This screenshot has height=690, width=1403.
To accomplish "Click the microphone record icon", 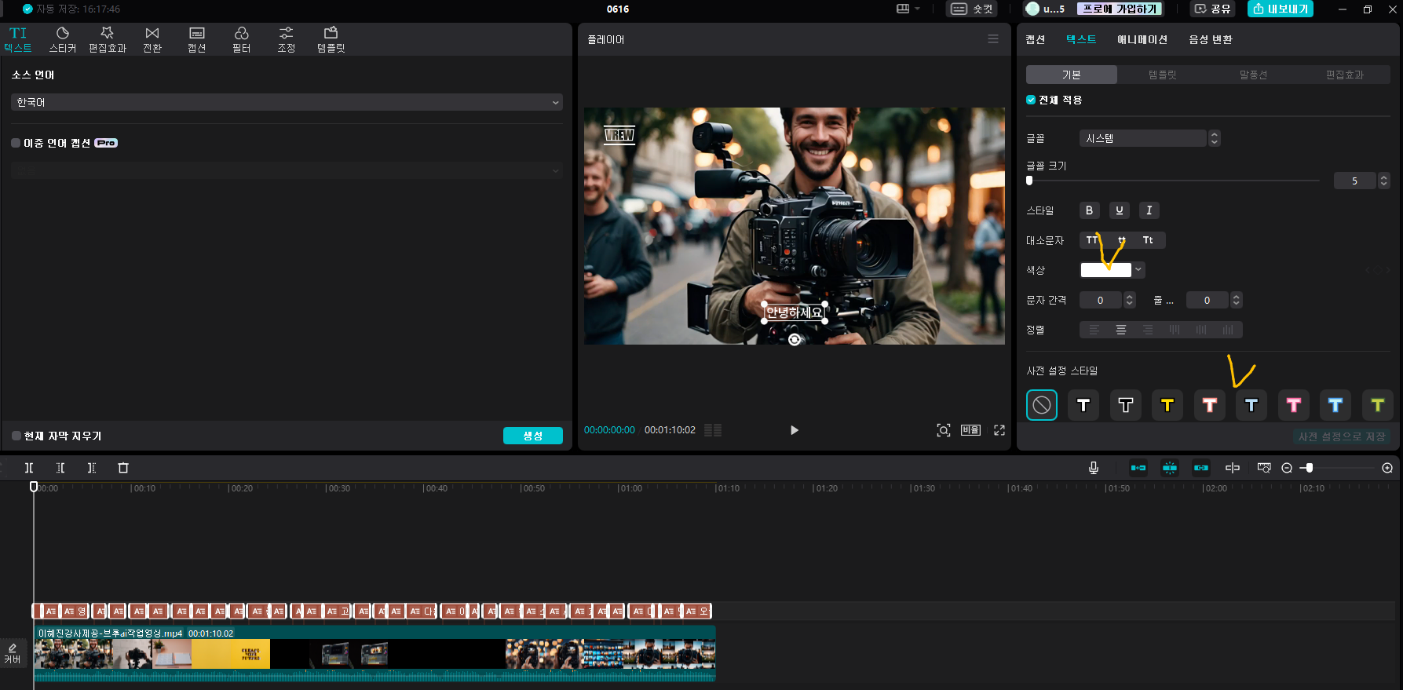I will tap(1094, 468).
